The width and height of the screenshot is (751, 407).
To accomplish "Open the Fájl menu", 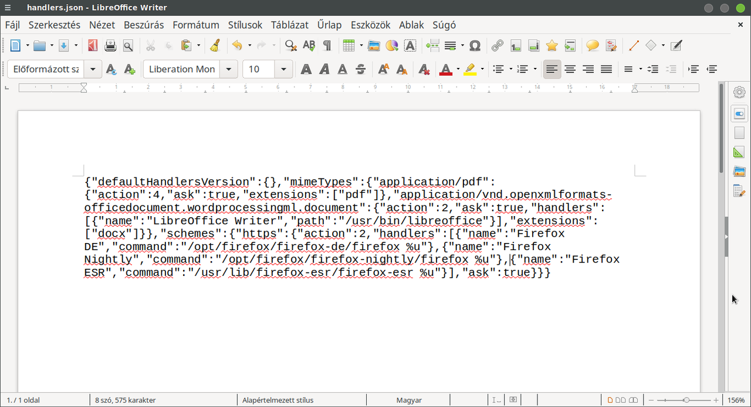I will pos(12,25).
